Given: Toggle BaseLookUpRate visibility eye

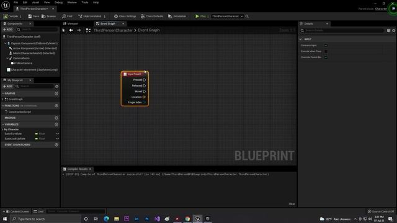Looking at the screenshot, I should click(x=57, y=139).
